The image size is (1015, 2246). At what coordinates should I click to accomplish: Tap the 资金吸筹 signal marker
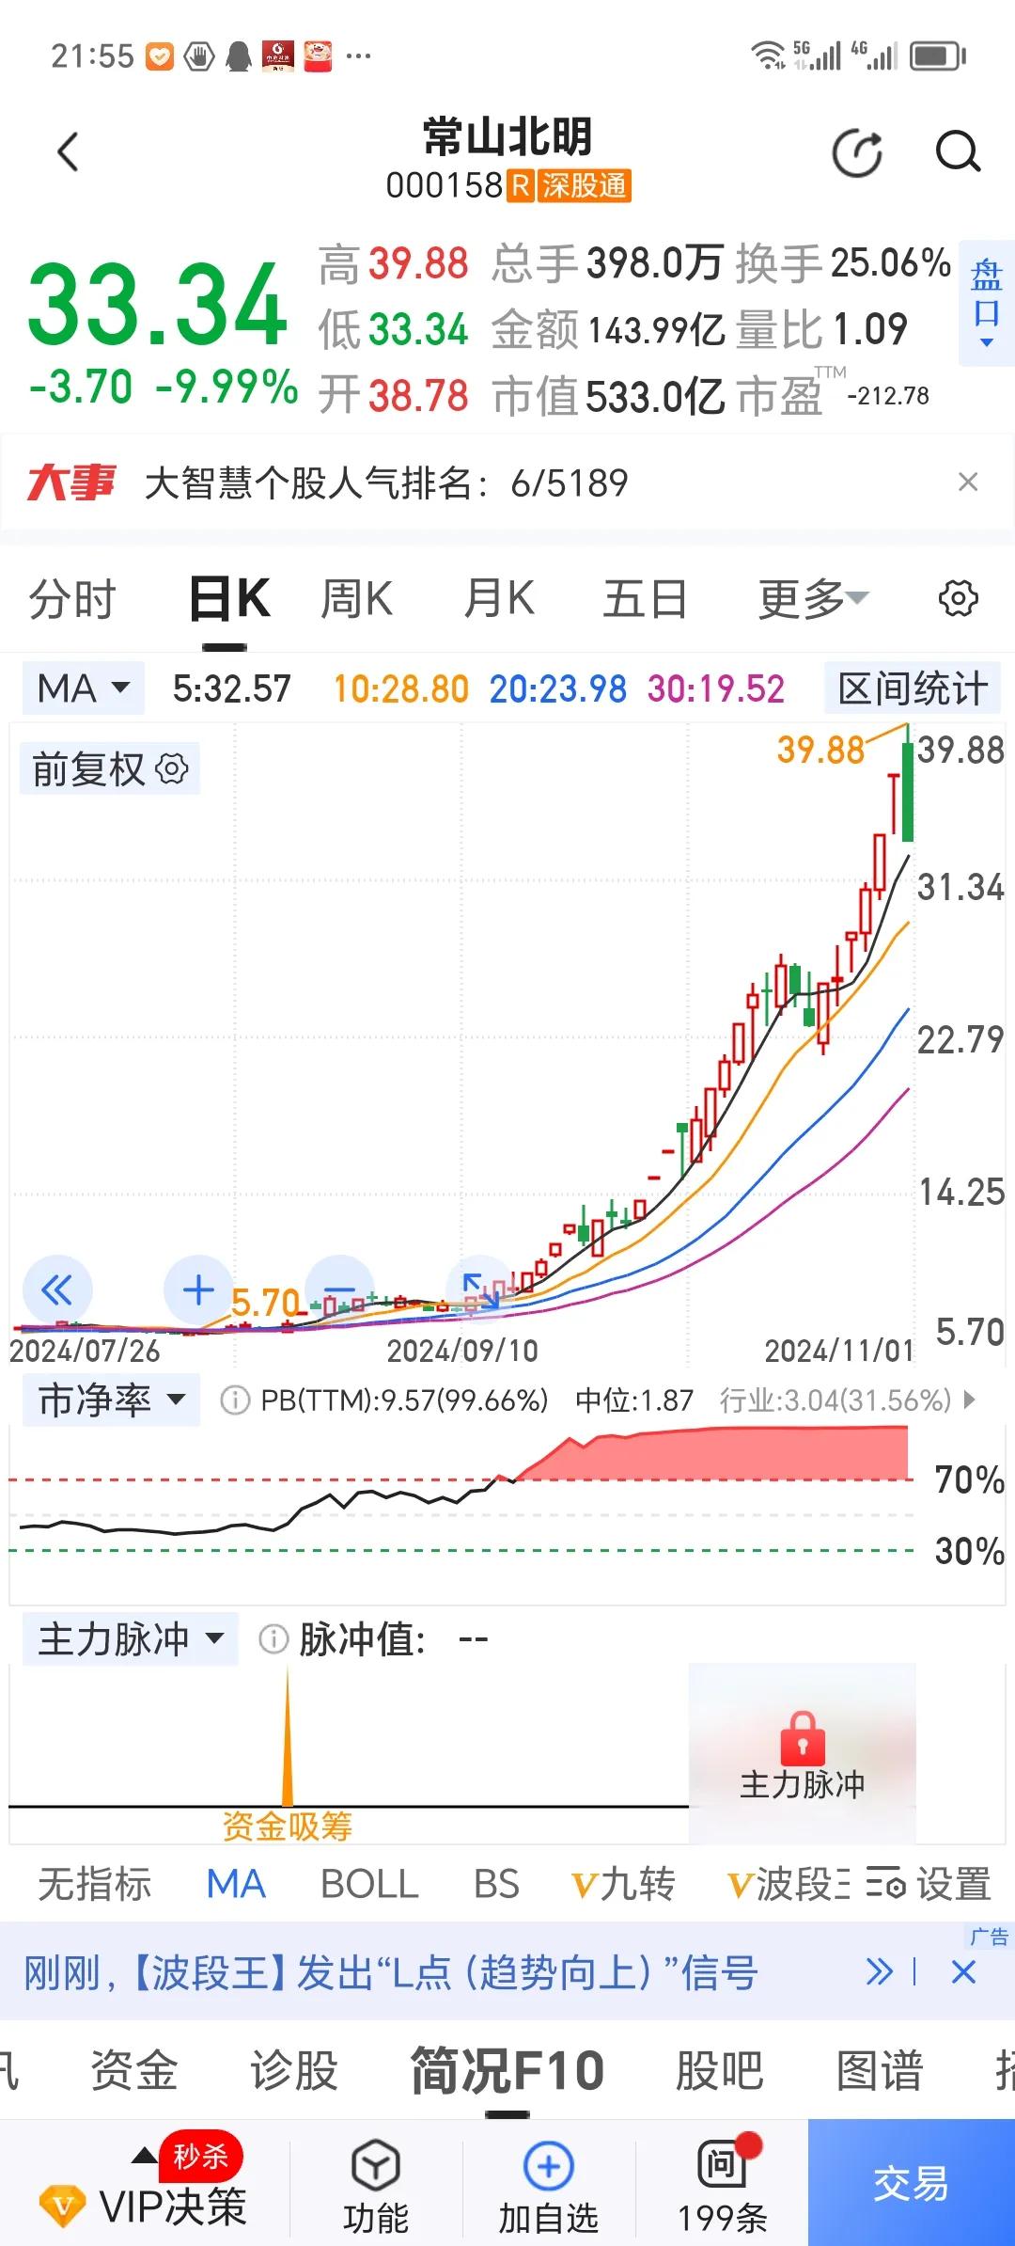[x=287, y=1826]
